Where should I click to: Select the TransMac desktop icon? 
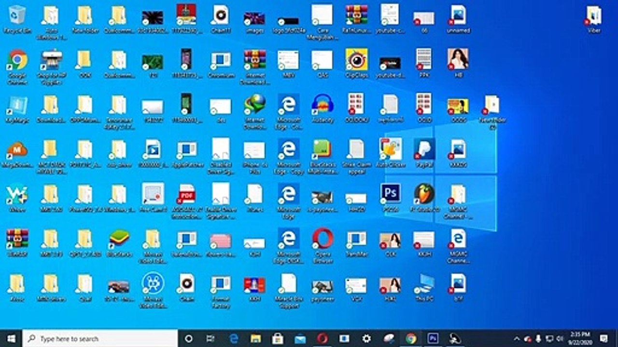356,242
